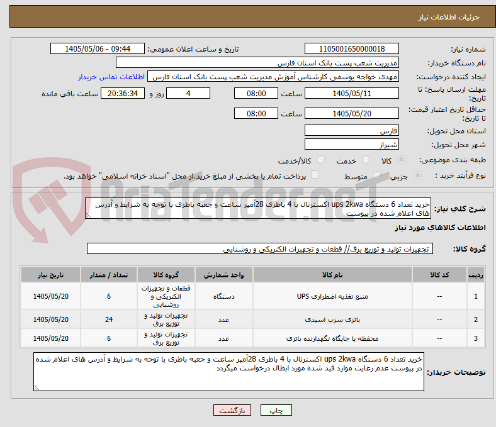Click the بازگشت (back) button
Screen dimensions: 496x427
232,410
